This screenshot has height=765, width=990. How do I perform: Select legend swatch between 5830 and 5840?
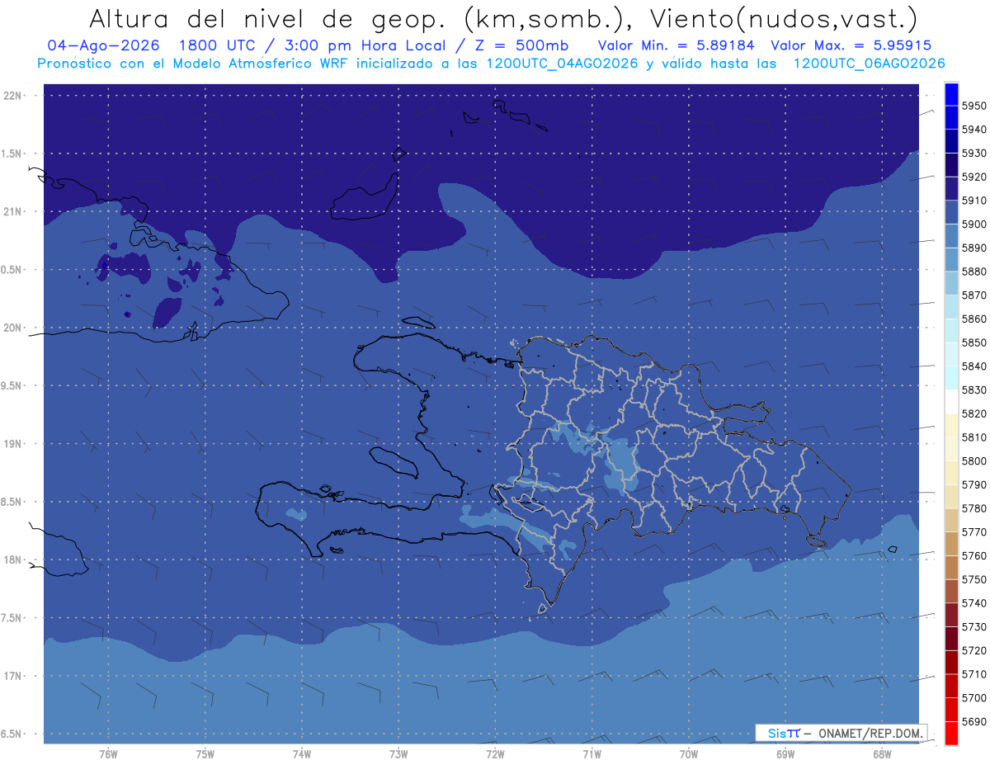951,378
